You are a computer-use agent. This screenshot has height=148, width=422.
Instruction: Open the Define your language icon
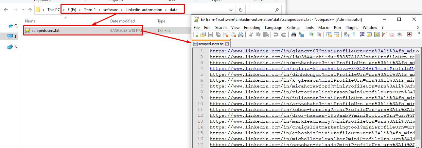pos(369,34)
